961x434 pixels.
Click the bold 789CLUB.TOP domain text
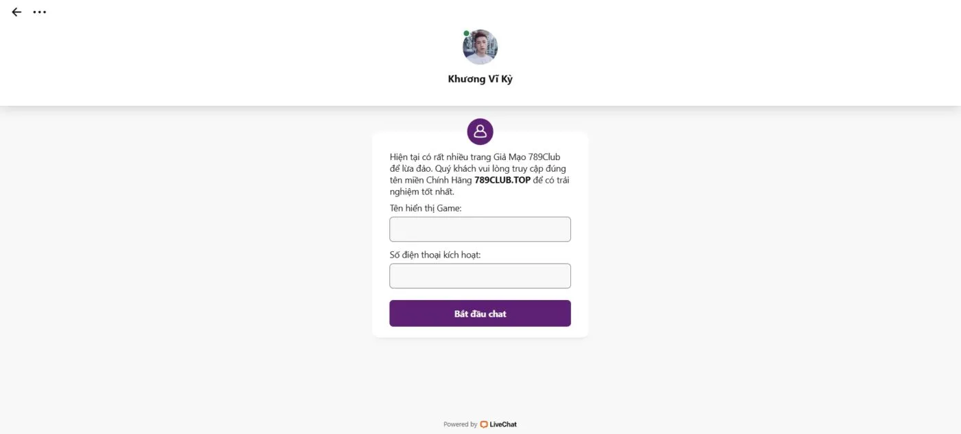pos(502,181)
